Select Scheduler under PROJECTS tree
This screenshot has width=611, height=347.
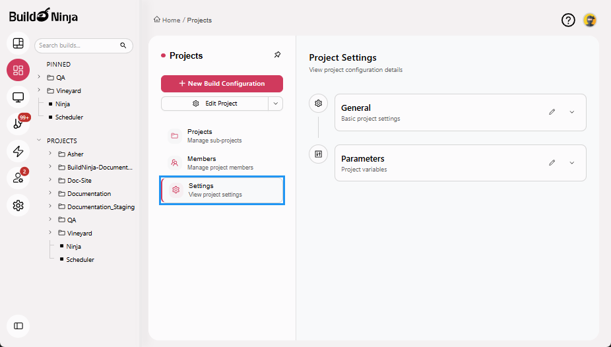coord(80,260)
